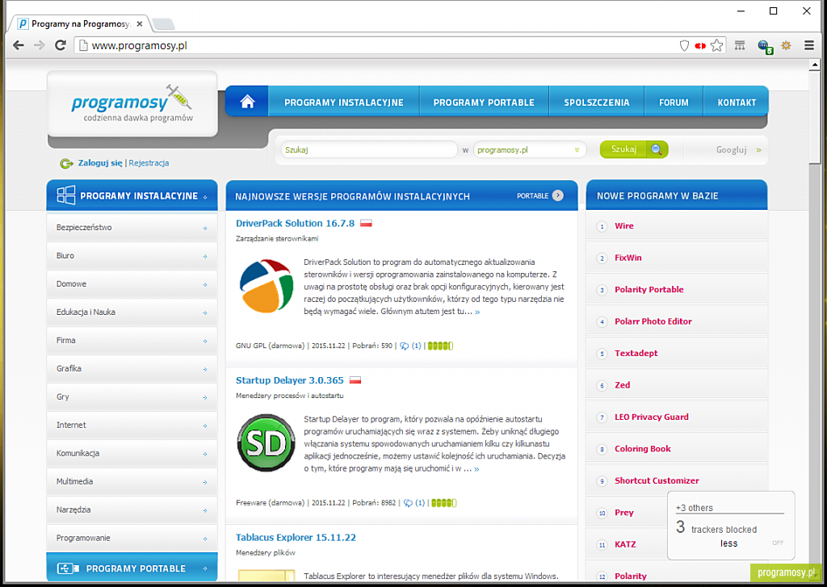Open FixWin in new programs list
The width and height of the screenshot is (827, 587).
628,258
